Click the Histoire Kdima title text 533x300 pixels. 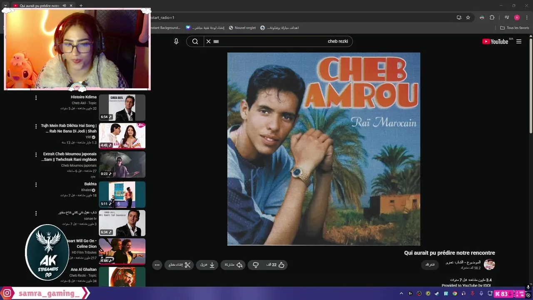(x=83, y=97)
